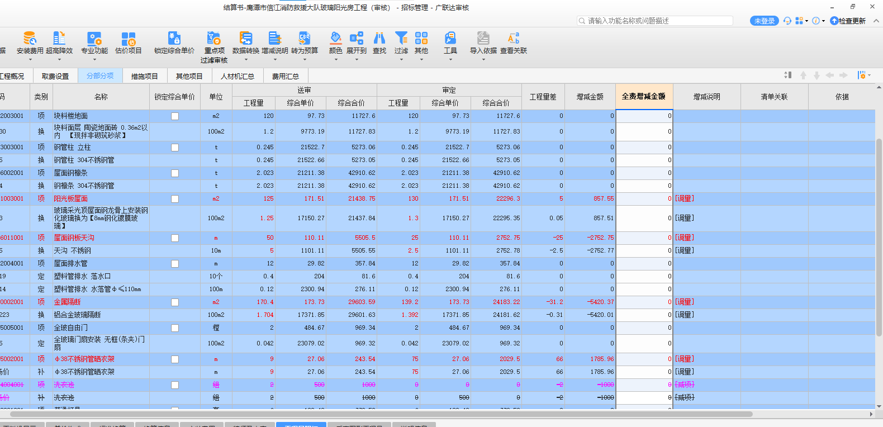Click the 过滤 funnel icon
This screenshot has width=883, height=427.
(401, 39)
